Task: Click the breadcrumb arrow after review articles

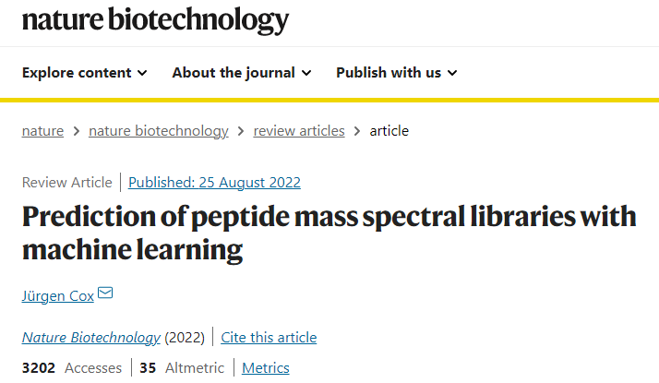Action: 357,131
